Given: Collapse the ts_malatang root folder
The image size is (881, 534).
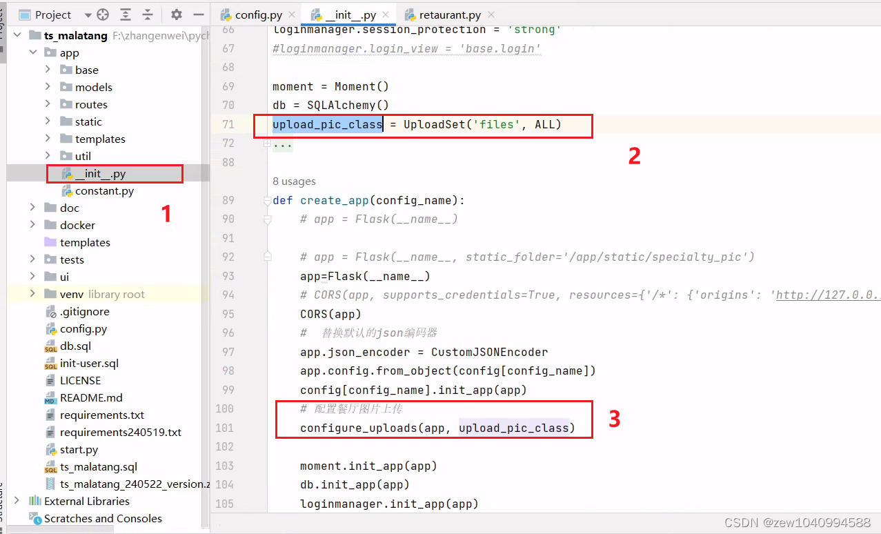Looking at the screenshot, I should [x=17, y=35].
